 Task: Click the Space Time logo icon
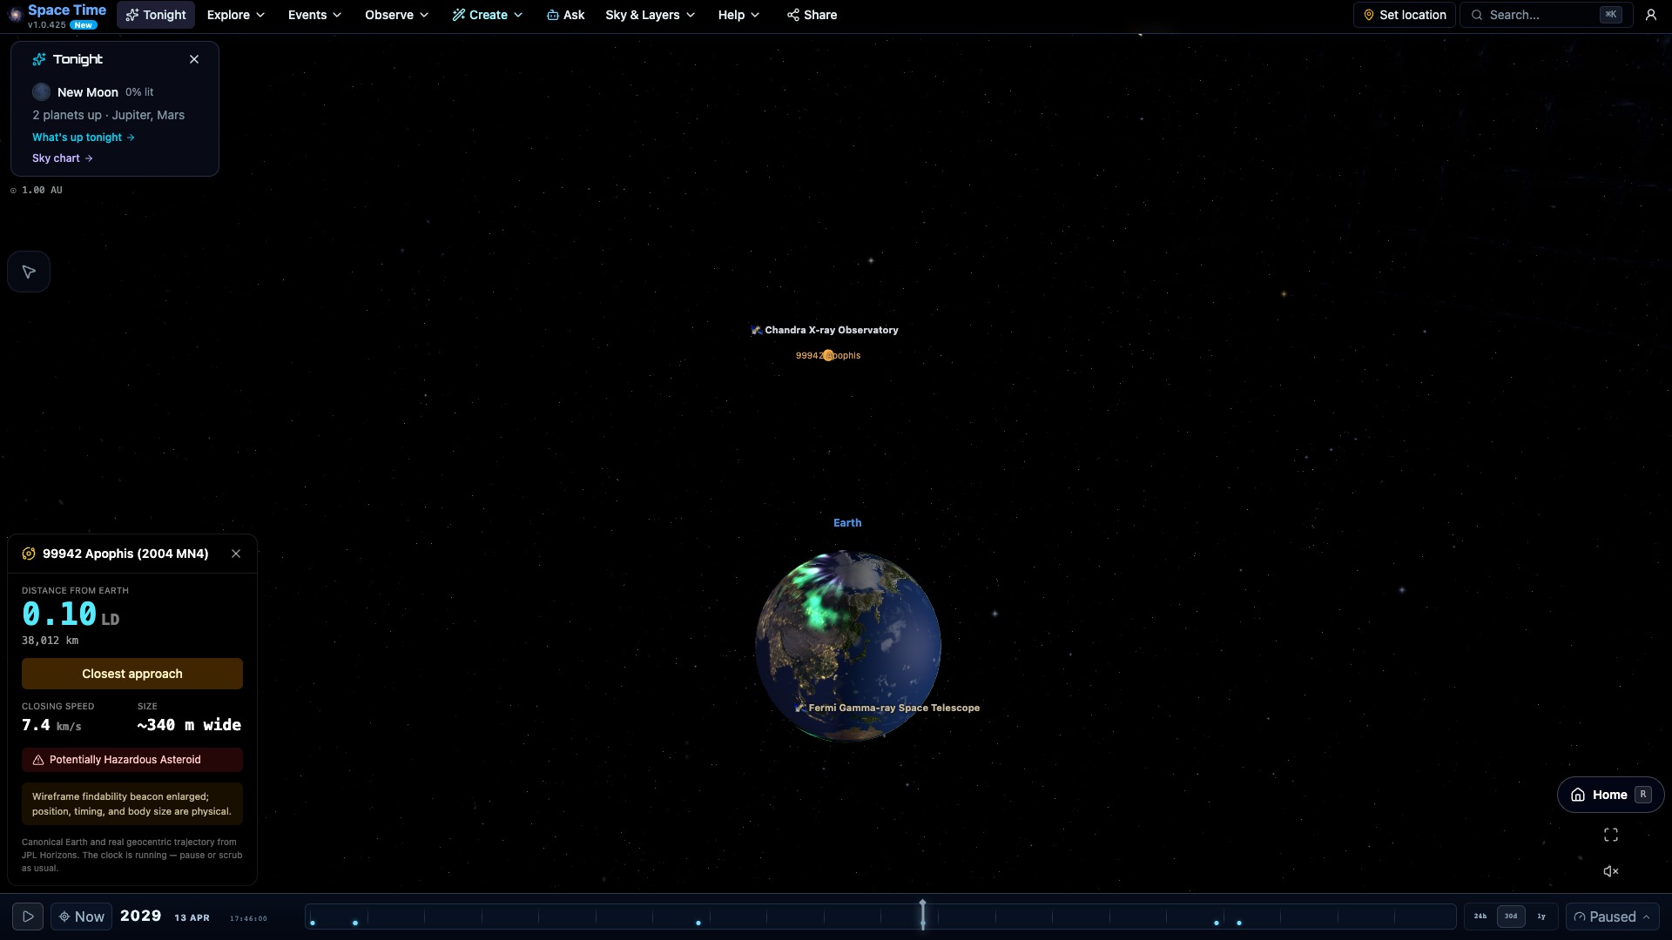14,15
